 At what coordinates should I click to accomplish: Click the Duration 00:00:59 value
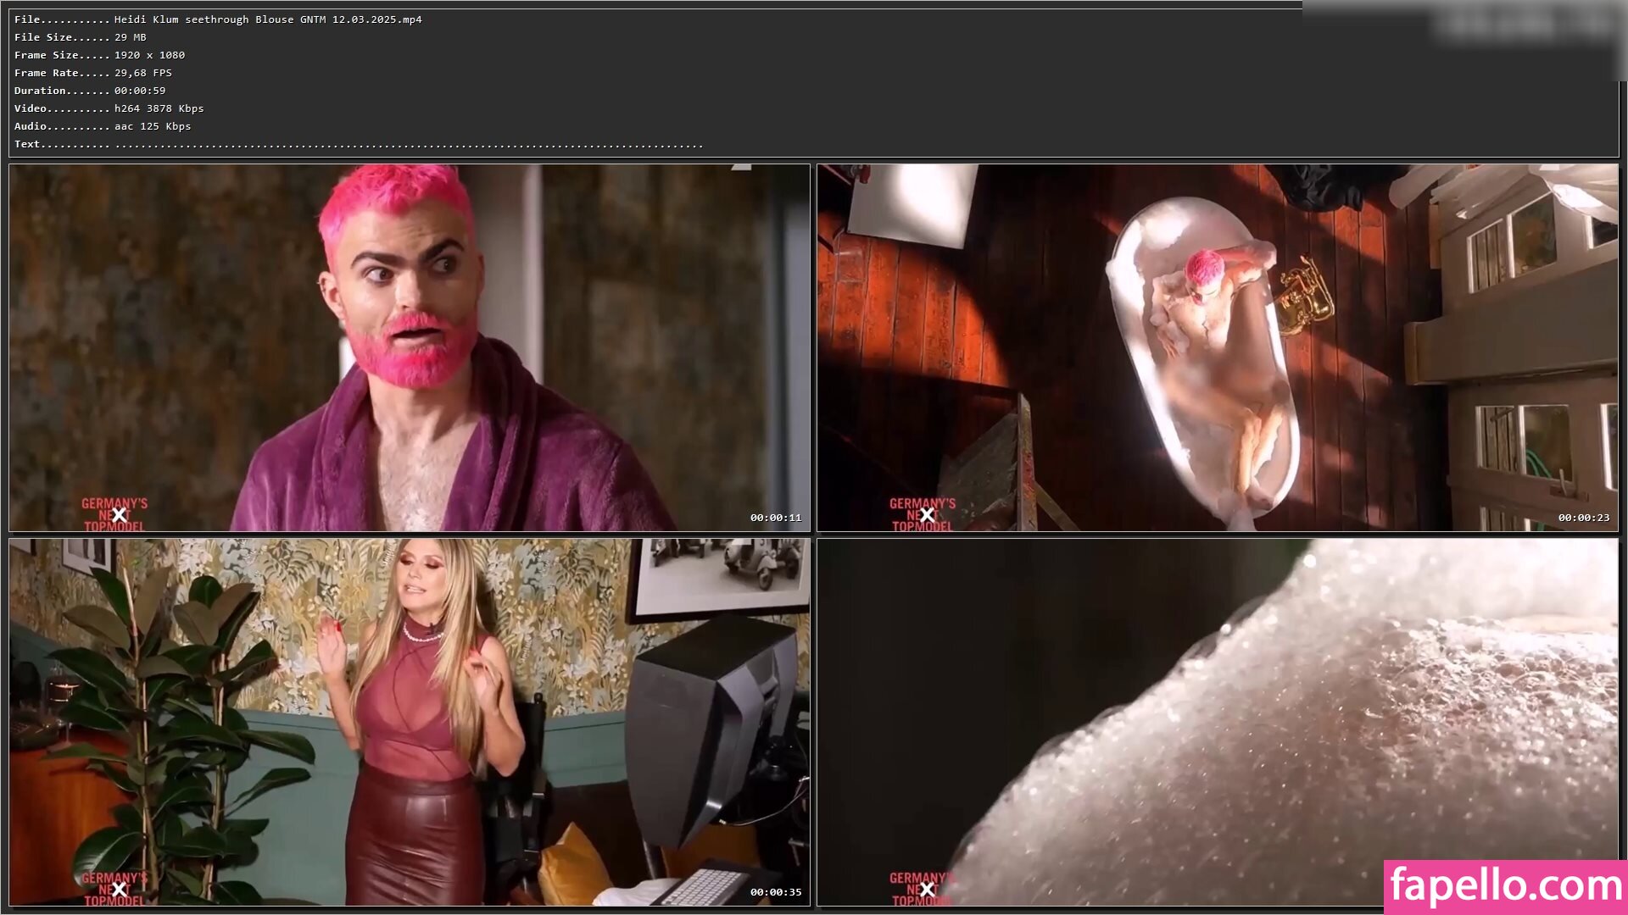(140, 91)
